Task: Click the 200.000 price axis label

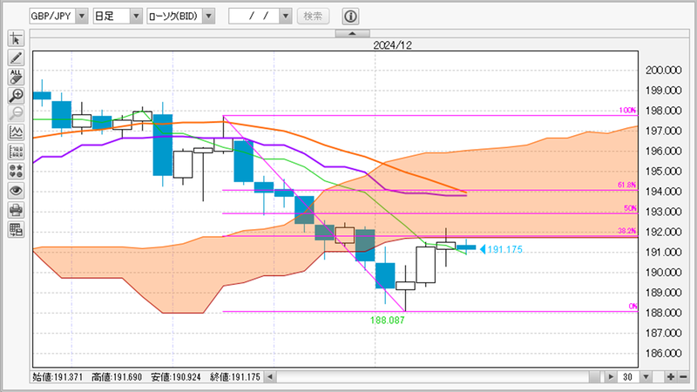Action: pyautogui.click(x=663, y=71)
